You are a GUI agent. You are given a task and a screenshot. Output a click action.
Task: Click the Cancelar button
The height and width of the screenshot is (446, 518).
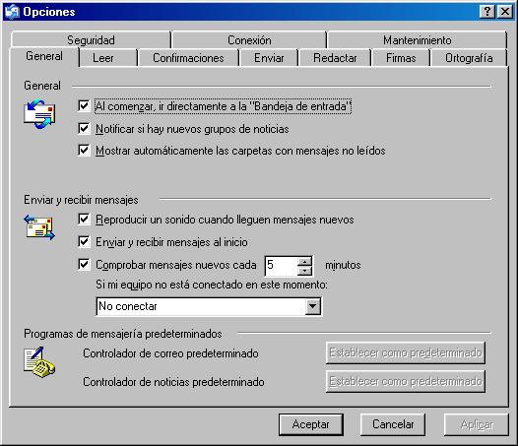[x=393, y=424]
